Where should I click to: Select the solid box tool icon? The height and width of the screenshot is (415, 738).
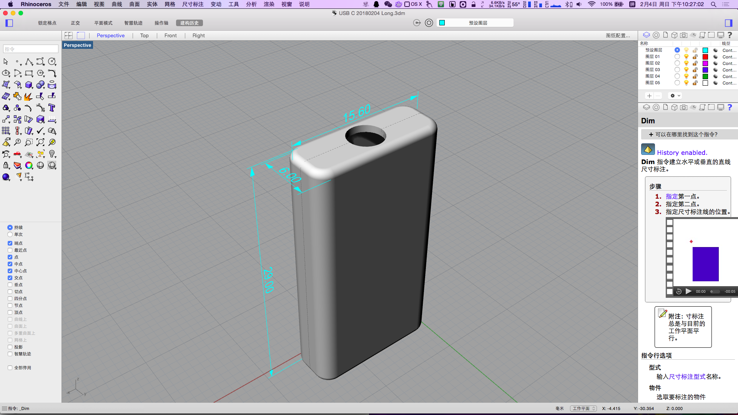click(29, 85)
